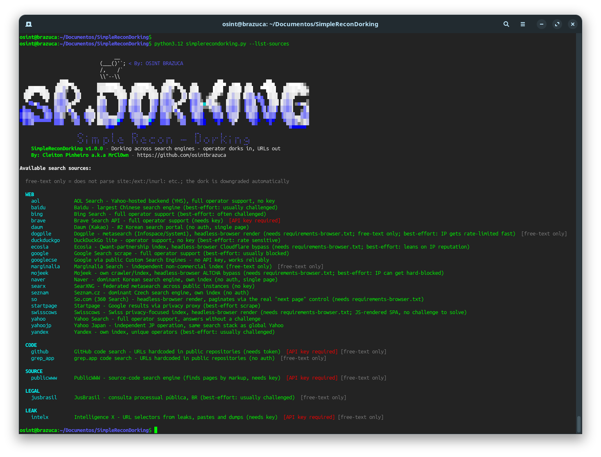Click the typed command 'python3.12 simplerecondorking.py --list-sources'

click(x=221, y=44)
